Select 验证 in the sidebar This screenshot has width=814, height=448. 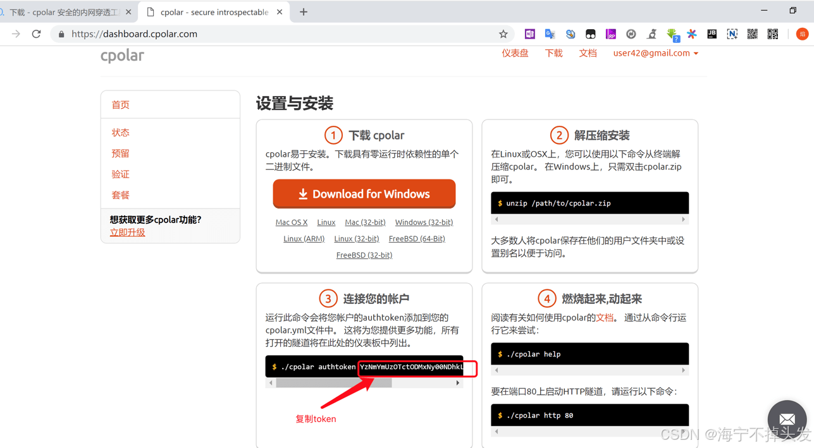point(120,174)
